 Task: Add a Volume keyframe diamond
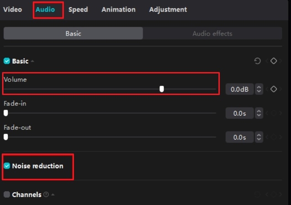[x=274, y=89]
